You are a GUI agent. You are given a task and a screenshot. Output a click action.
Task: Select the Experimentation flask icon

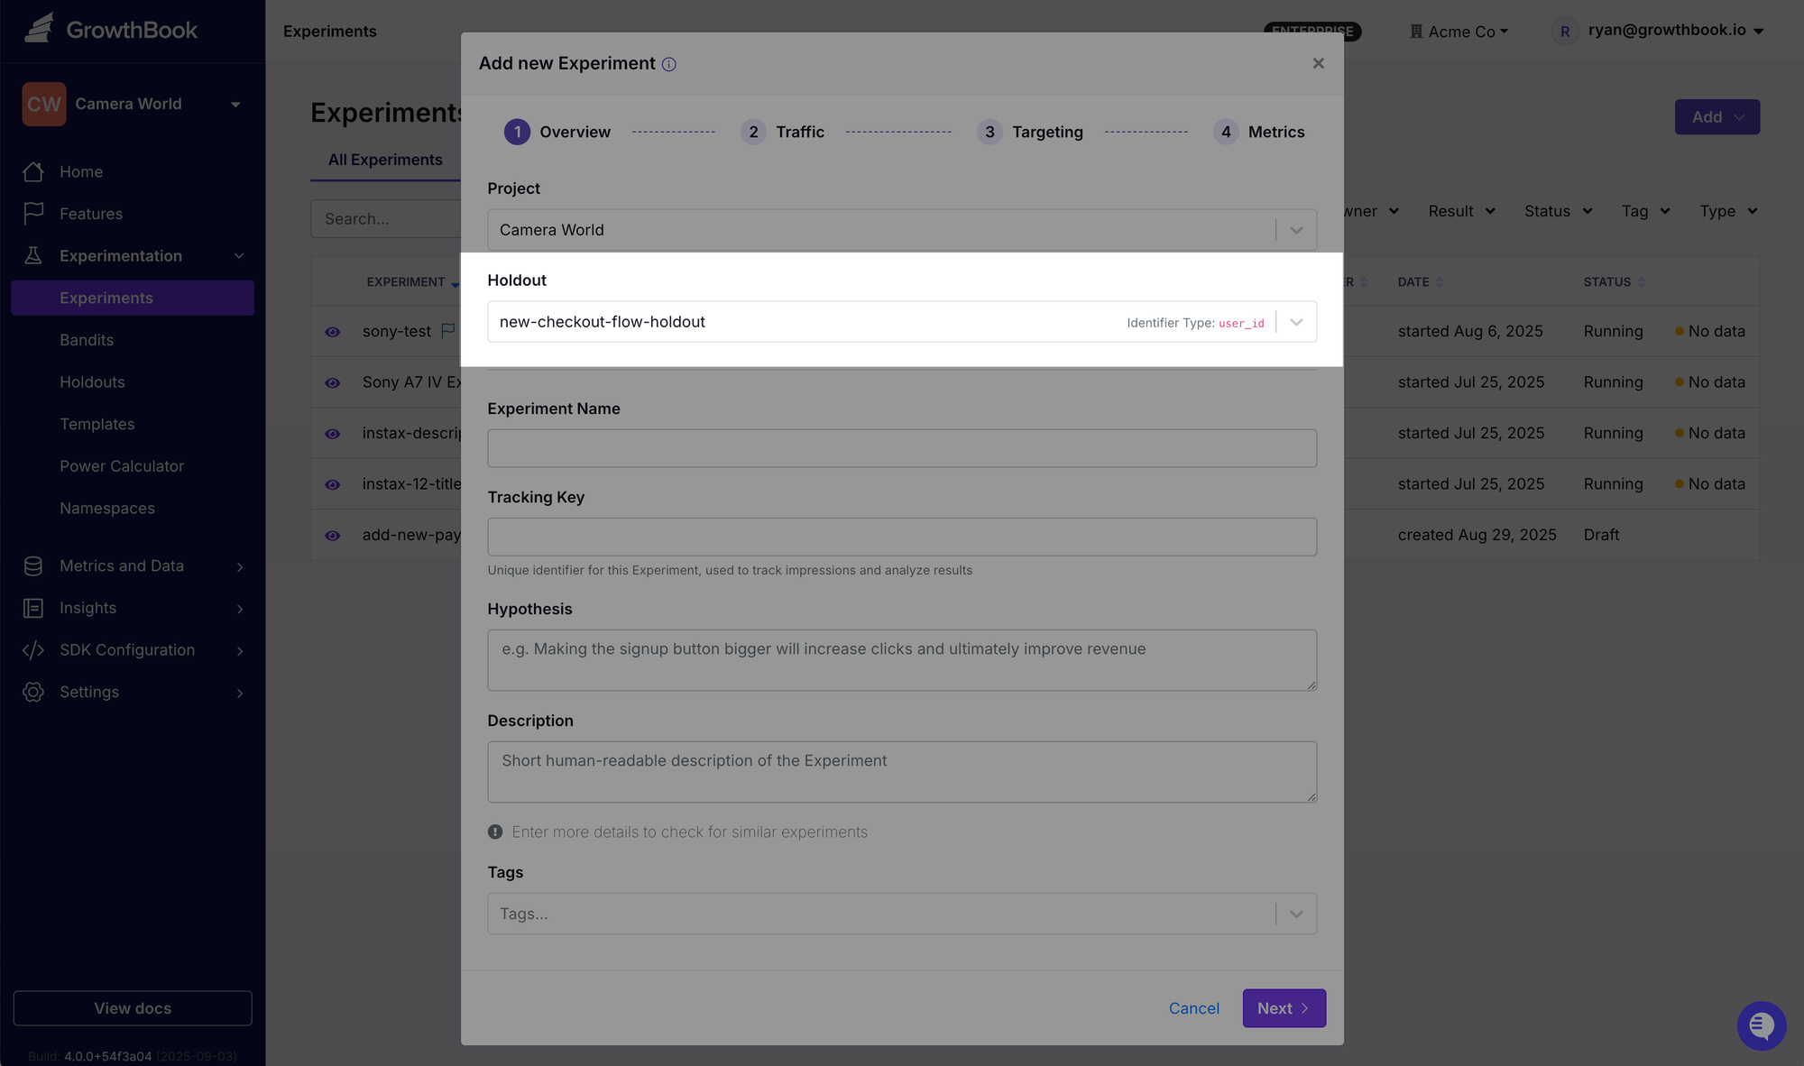pos(33,255)
